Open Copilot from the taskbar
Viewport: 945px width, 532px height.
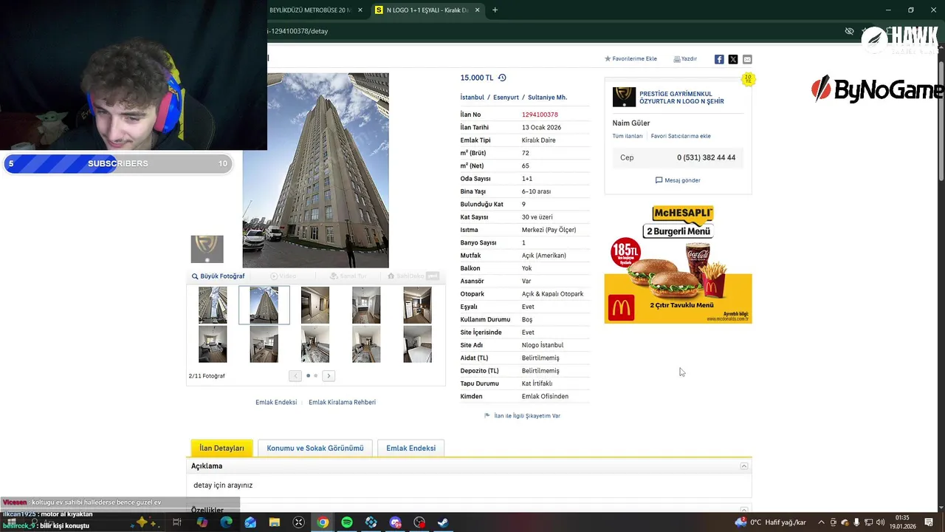pos(202,522)
